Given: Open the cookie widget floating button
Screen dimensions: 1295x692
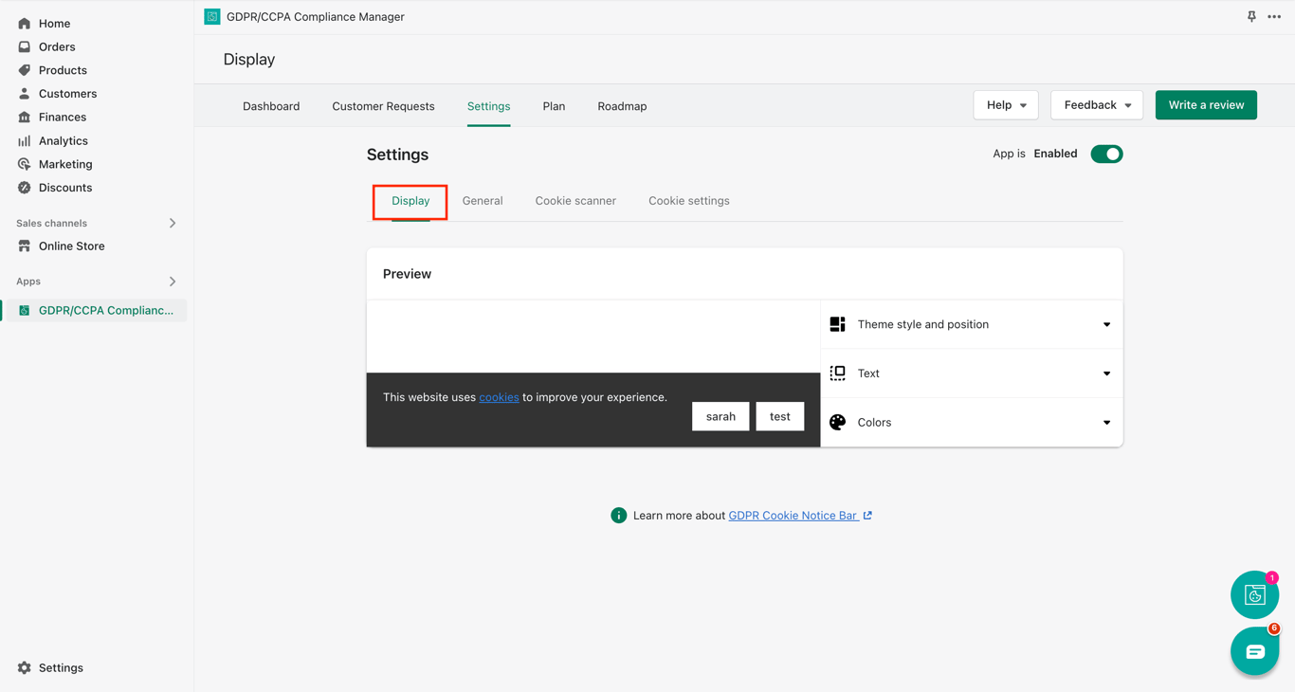Looking at the screenshot, I should (1255, 595).
